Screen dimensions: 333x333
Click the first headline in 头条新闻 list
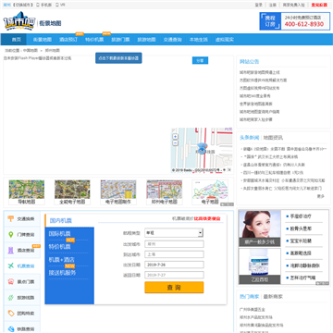click(x=284, y=149)
